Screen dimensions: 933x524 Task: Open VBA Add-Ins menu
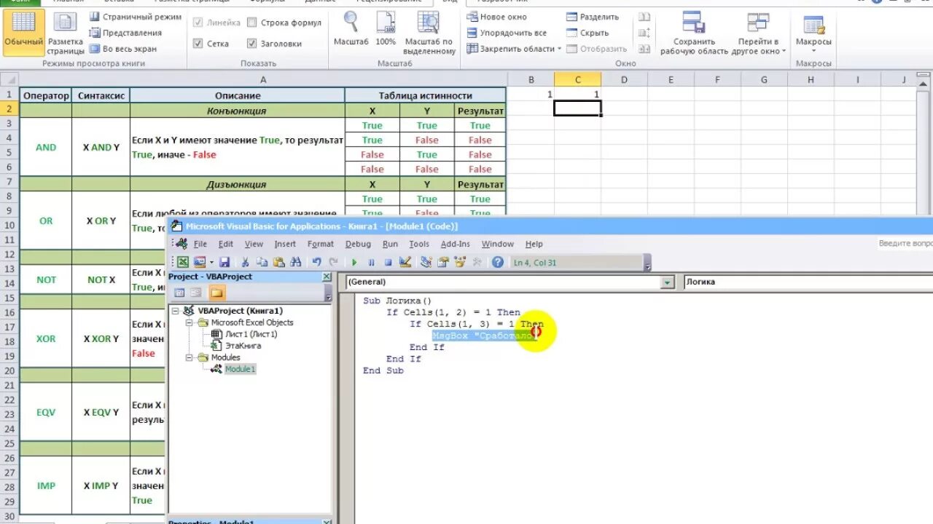[x=456, y=244]
